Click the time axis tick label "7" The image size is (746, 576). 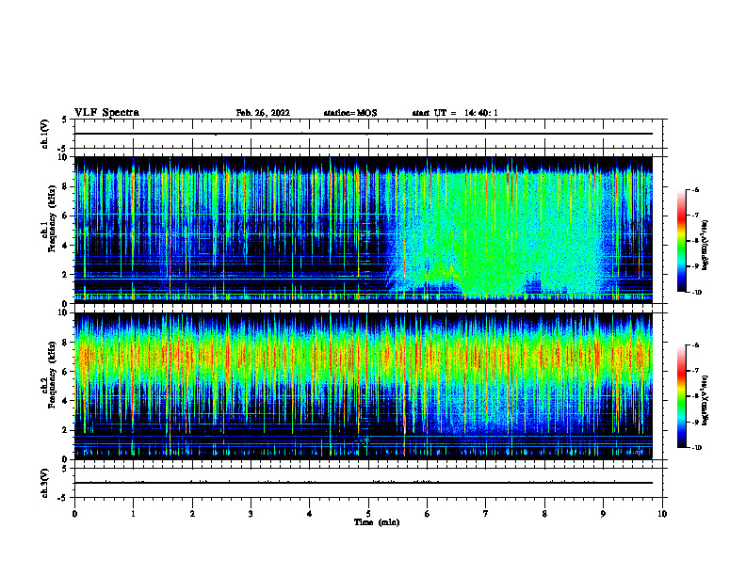coord(486,514)
